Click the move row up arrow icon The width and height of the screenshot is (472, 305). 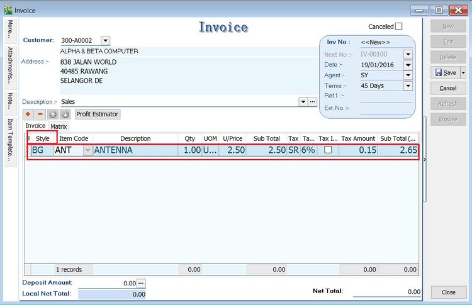coord(53,114)
